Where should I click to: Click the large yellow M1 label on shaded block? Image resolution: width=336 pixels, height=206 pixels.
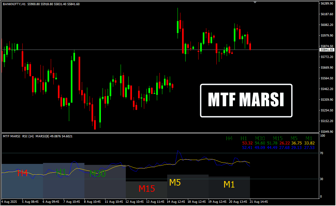point(229,185)
